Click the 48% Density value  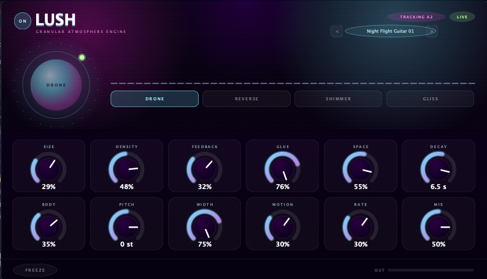pyautogui.click(x=127, y=187)
